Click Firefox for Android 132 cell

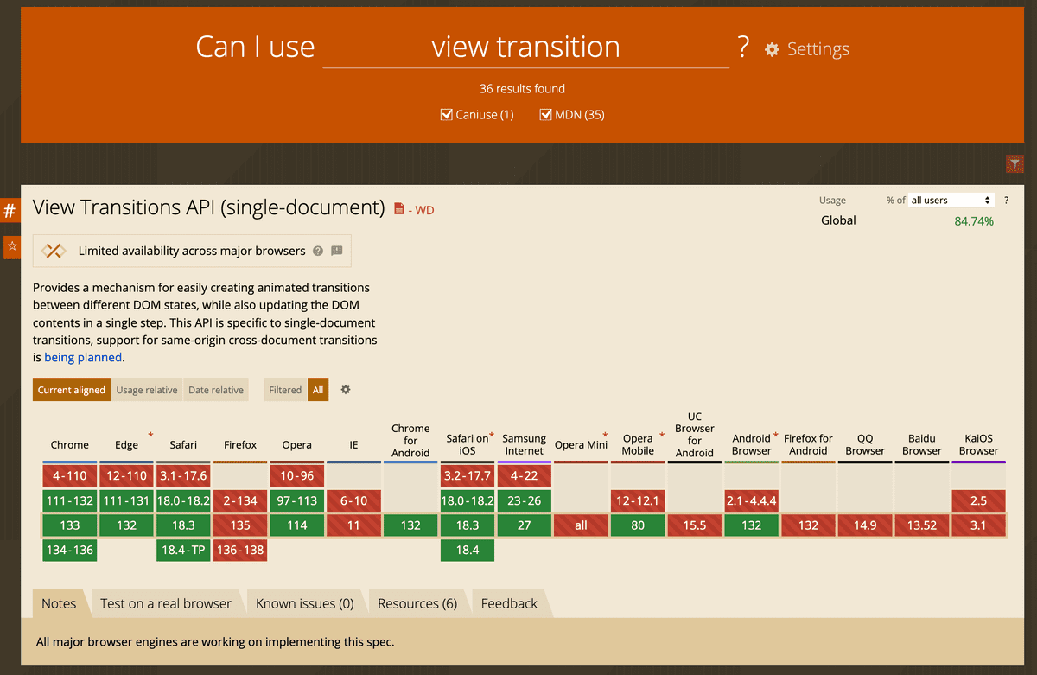(x=808, y=525)
